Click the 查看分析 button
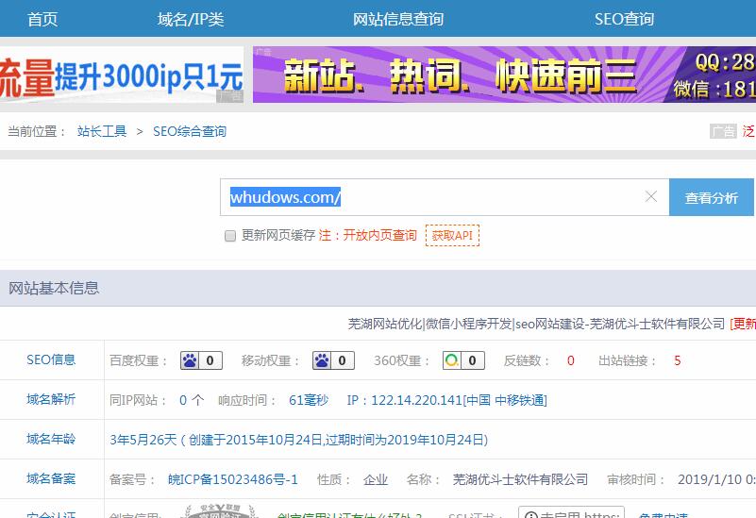Image resolution: width=756 pixels, height=518 pixels. (x=712, y=198)
